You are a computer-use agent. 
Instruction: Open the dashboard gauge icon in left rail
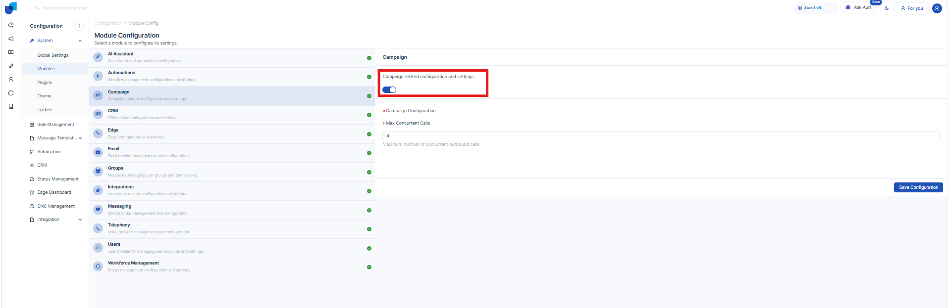[x=11, y=25]
